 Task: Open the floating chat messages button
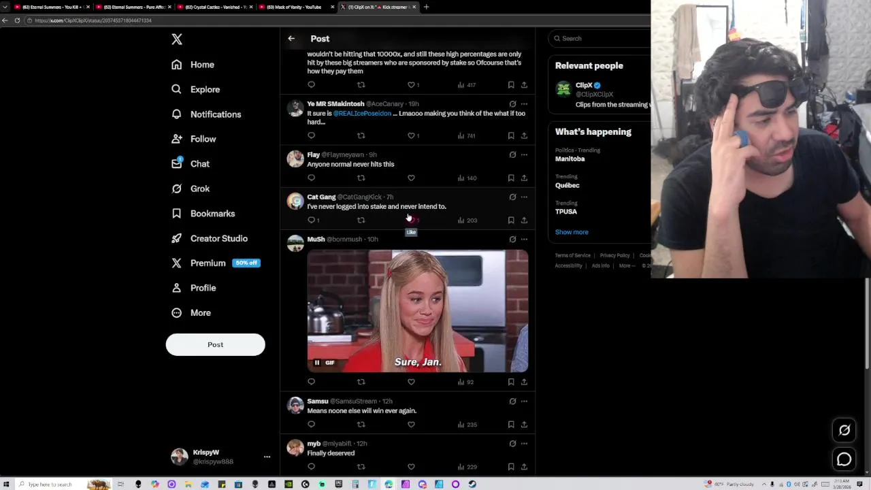point(844,459)
